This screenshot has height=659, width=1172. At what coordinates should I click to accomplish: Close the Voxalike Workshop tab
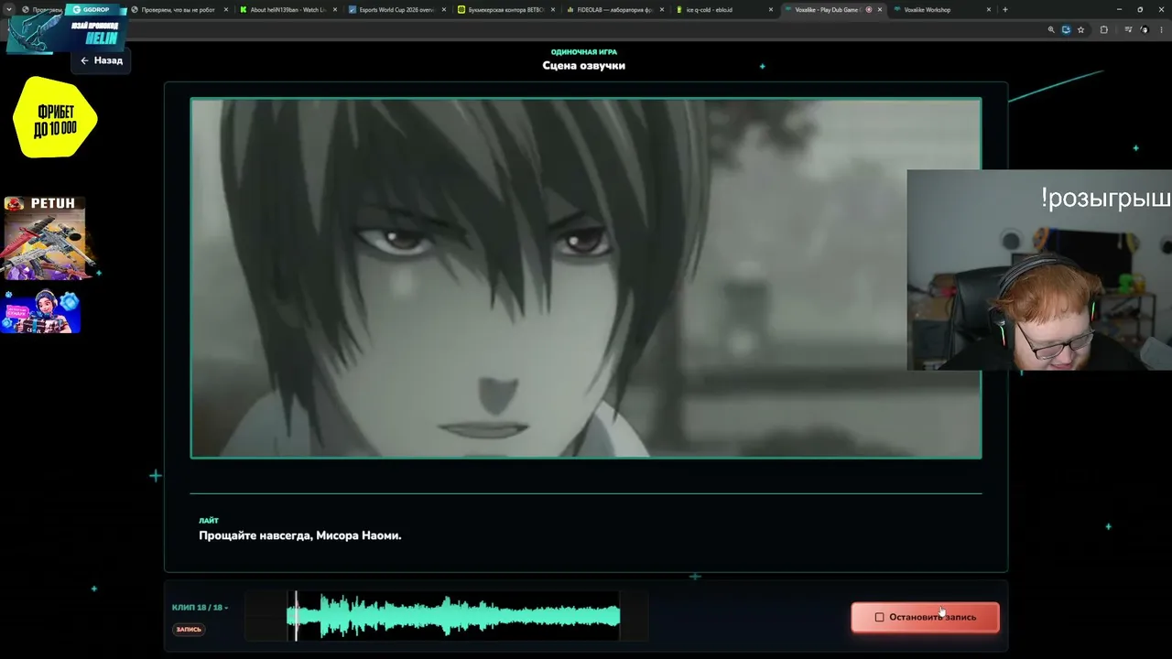pyautogui.click(x=989, y=10)
